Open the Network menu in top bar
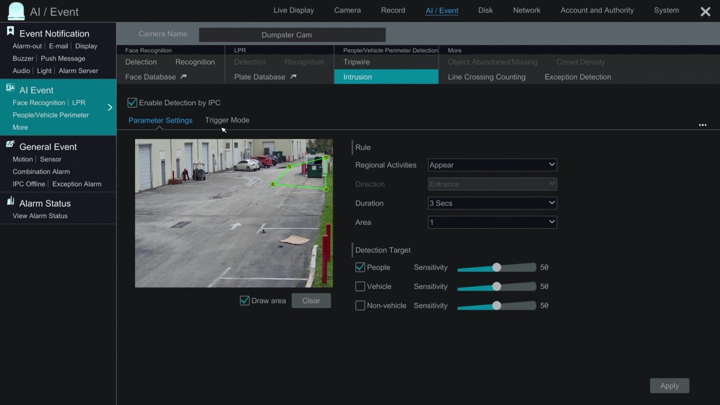Screen dimensions: 720x405 (526, 10)
